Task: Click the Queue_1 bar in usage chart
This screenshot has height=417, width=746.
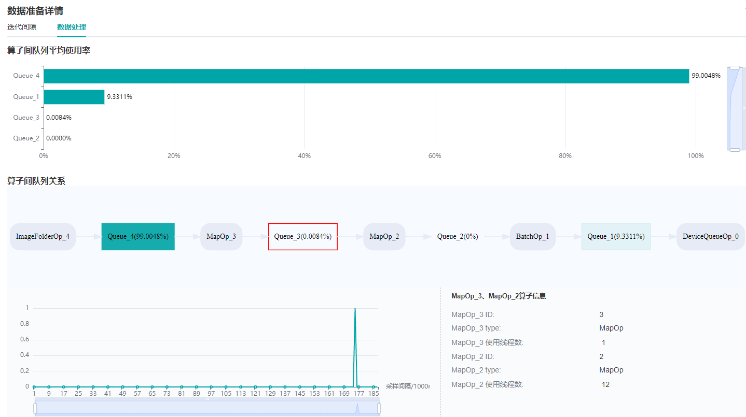Action: click(74, 97)
